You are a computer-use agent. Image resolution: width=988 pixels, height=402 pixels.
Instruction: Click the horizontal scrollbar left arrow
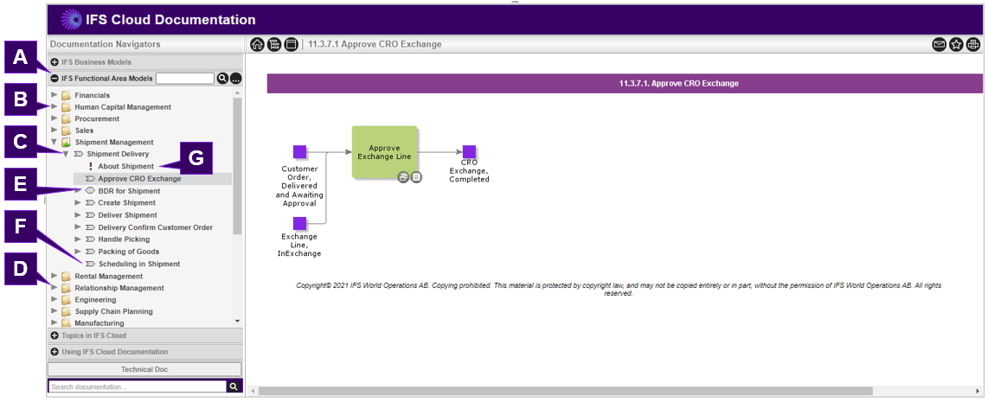(253, 391)
